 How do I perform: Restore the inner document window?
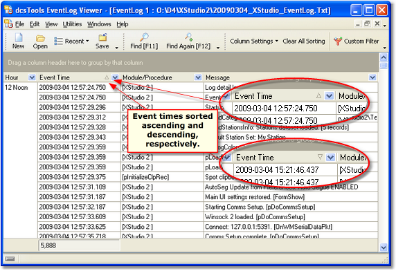(367, 24)
